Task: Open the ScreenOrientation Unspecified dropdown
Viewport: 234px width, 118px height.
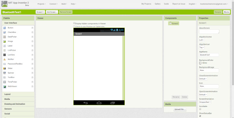Action: click(x=205, y=102)
